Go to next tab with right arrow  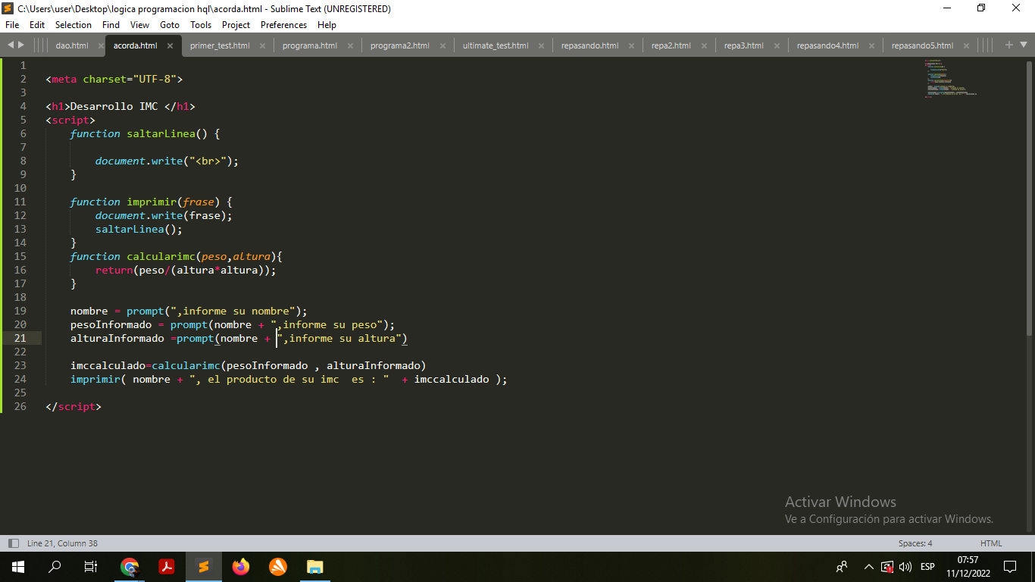[x=20, y=45]
